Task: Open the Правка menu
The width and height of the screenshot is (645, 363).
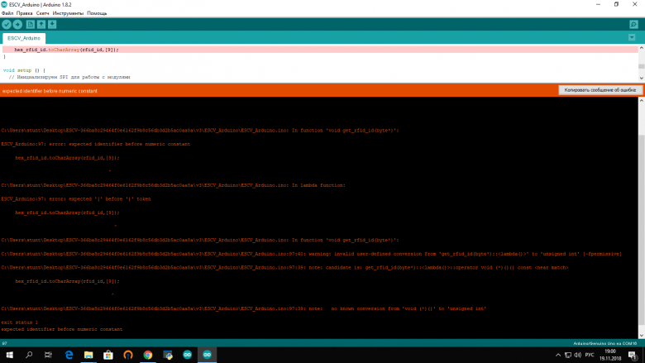Action: [x=24, y=13]
